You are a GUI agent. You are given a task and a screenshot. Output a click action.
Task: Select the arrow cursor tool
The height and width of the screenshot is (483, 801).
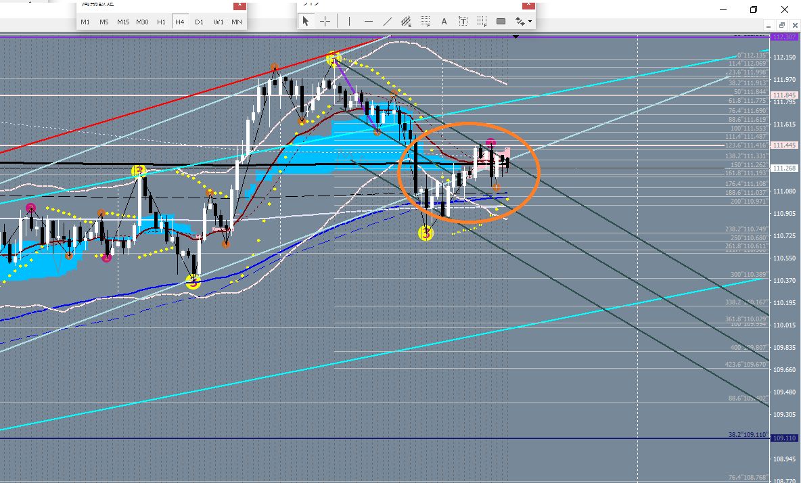[306, 22]
